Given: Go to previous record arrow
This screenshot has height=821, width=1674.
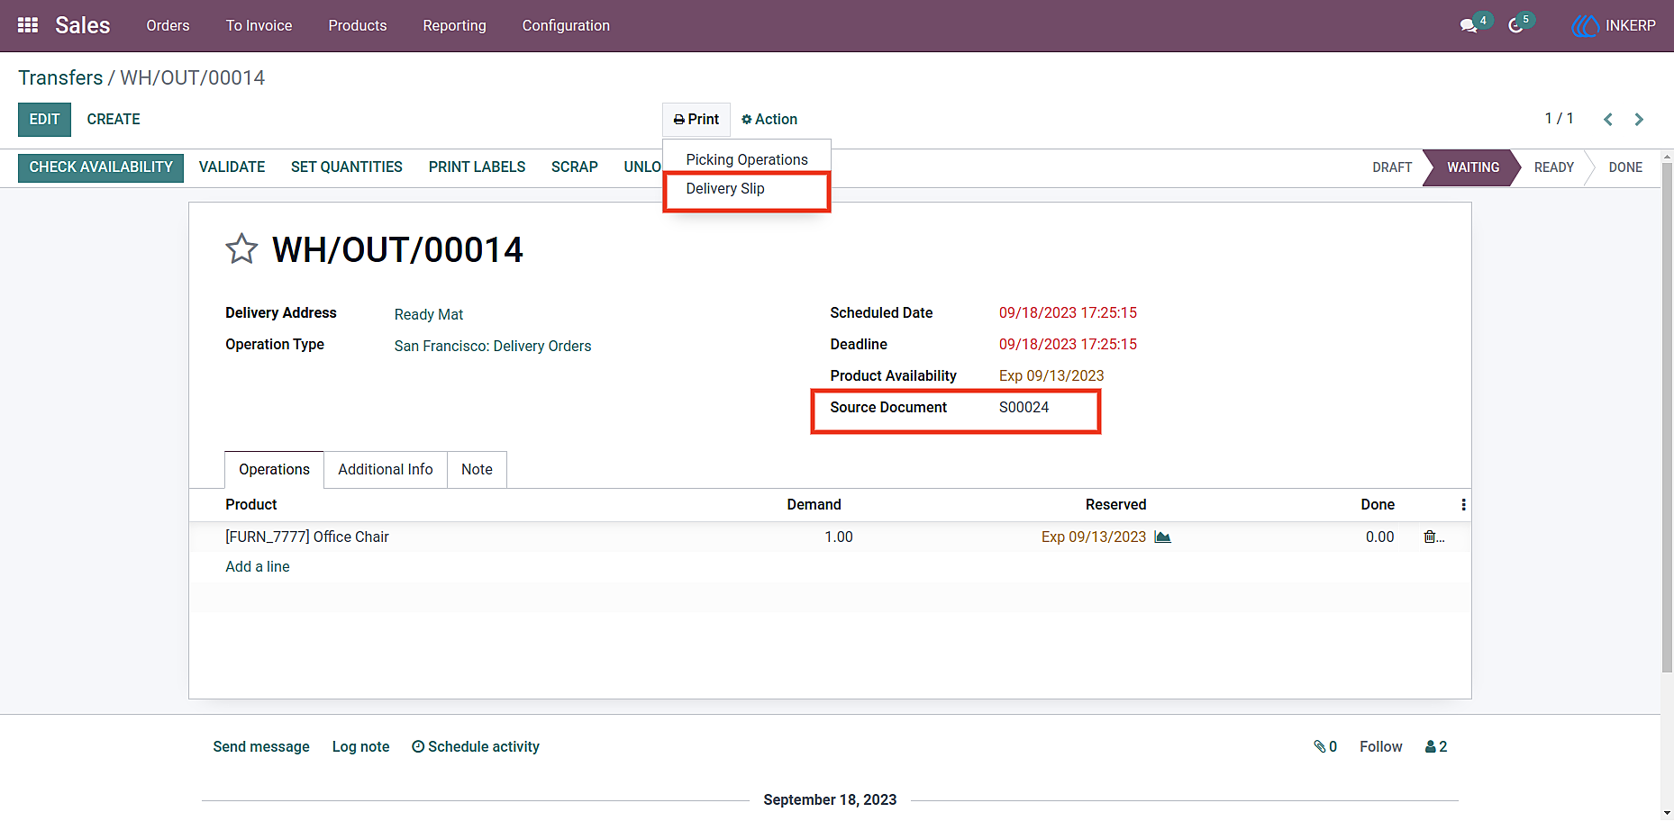Looking at the screenshot, I should coord(1607,119).
